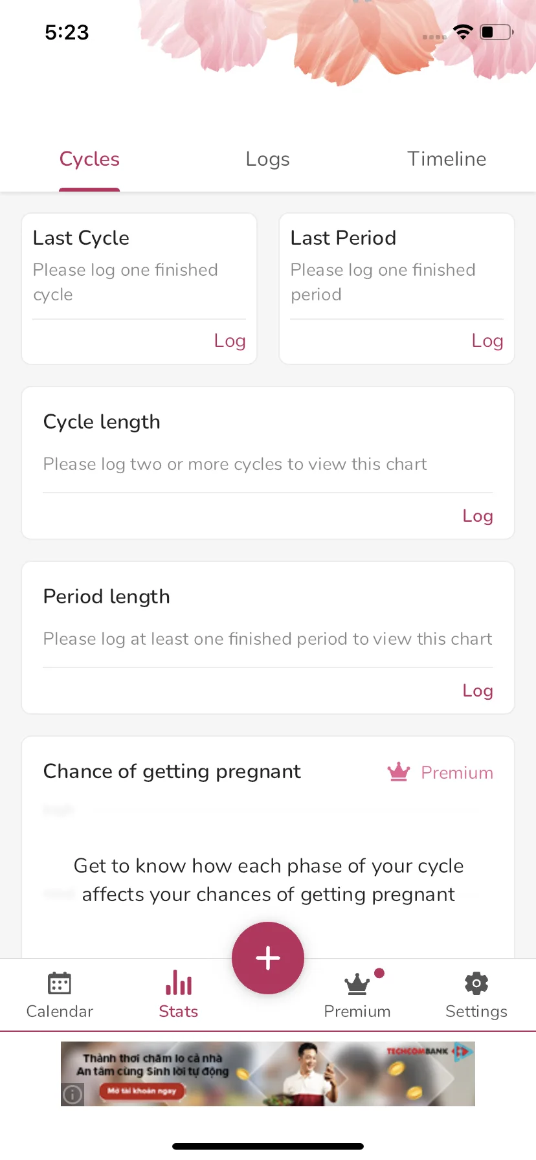
Task: Tap the Wi-Fi status icon
Action: [x=463, y=32]
